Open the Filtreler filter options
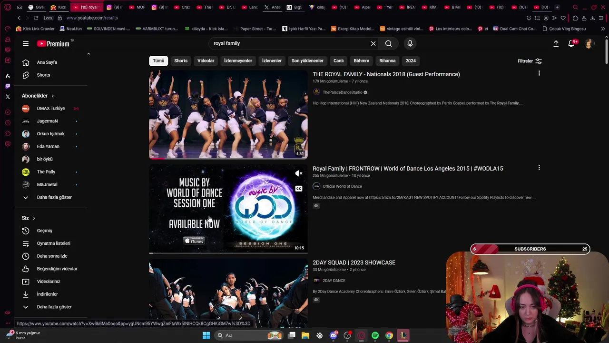Image resolution: width=609 pixels, height=343 pixels. click(530, 61)
